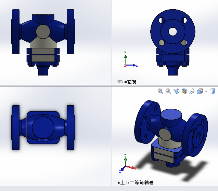Toggle the Section View cutaway icon

tap(184, 91)
